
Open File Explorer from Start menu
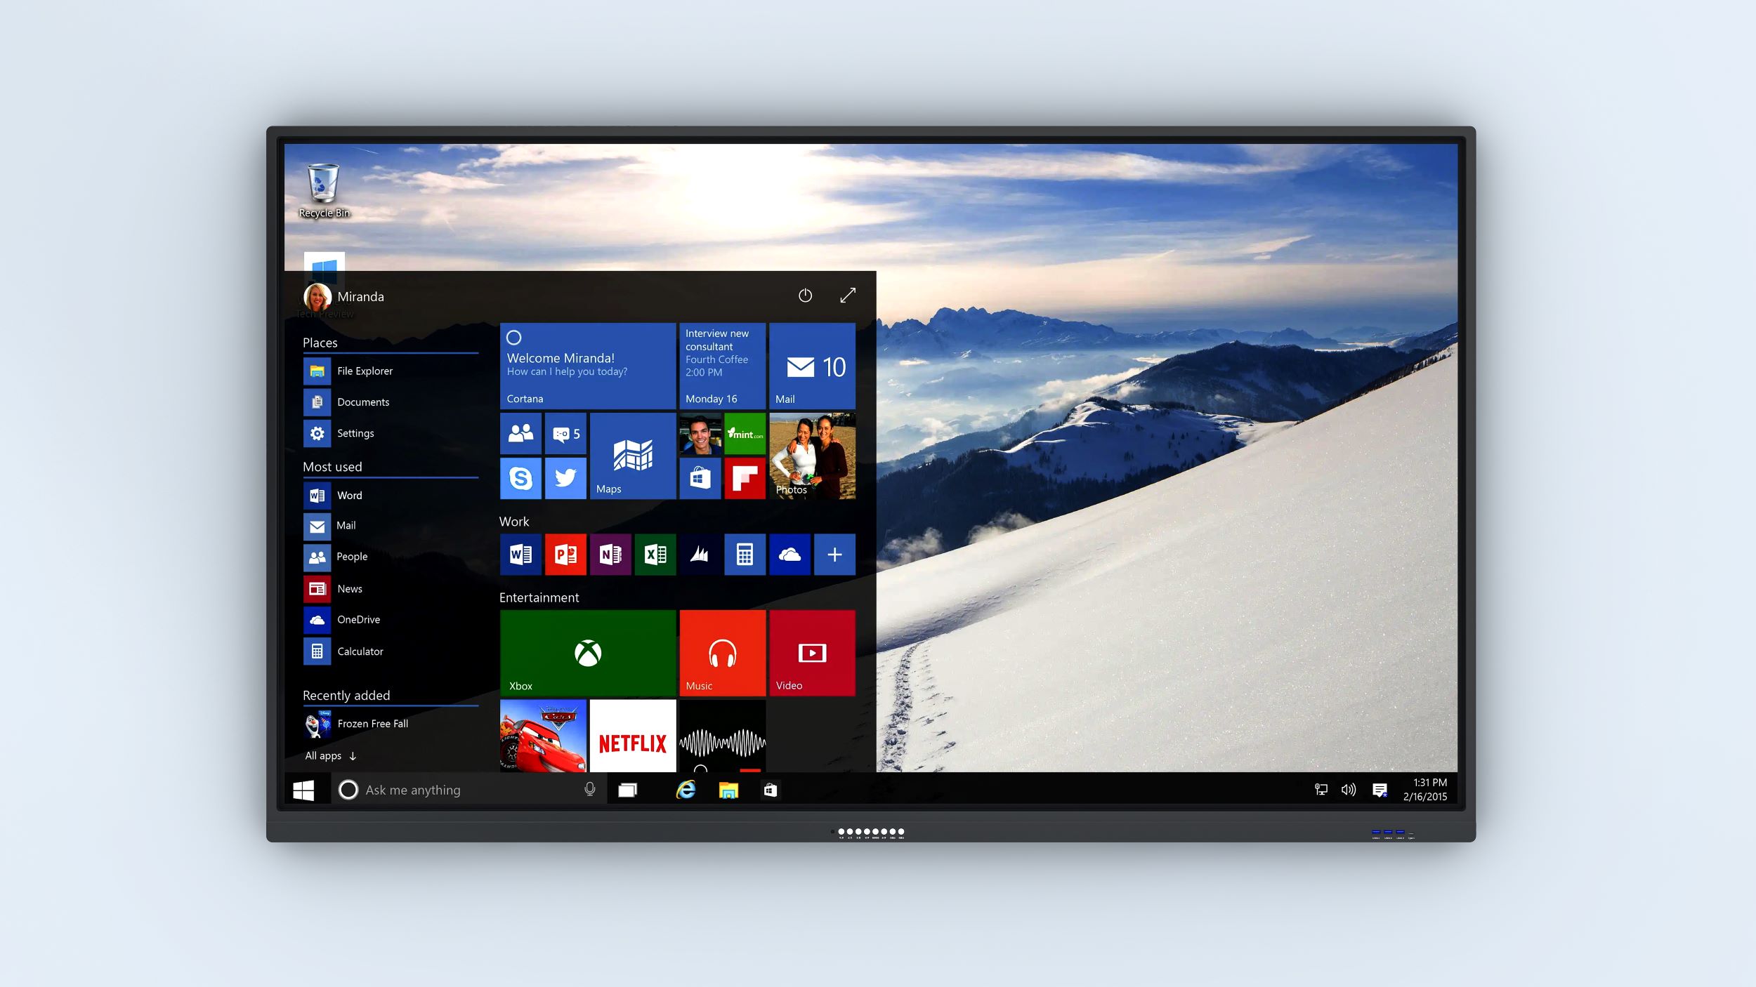click(x=365, y=370)
